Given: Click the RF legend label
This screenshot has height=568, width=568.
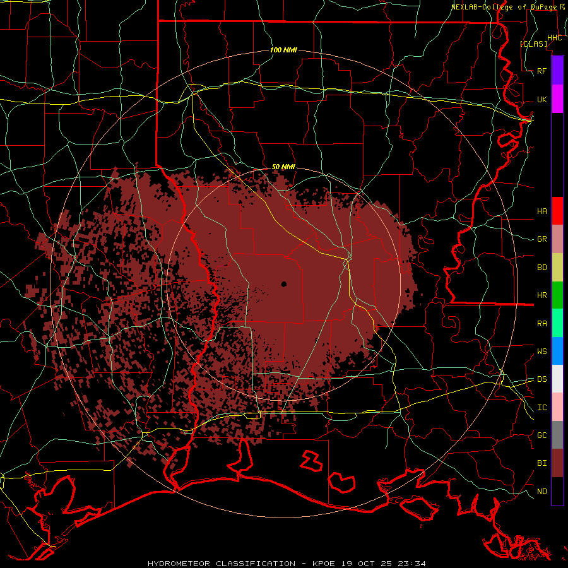Looking at the screenshot, I should click(542, 71).
